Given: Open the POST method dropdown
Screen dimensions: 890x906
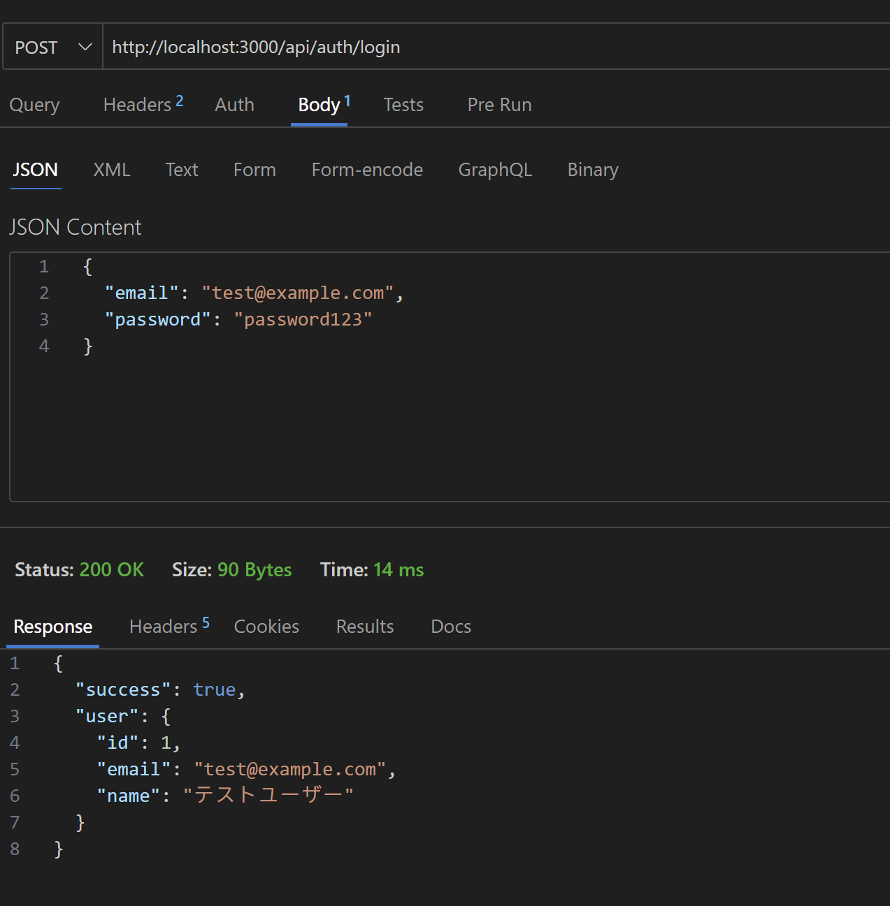Looking at the screenshot, I should (x=53, y=47).
